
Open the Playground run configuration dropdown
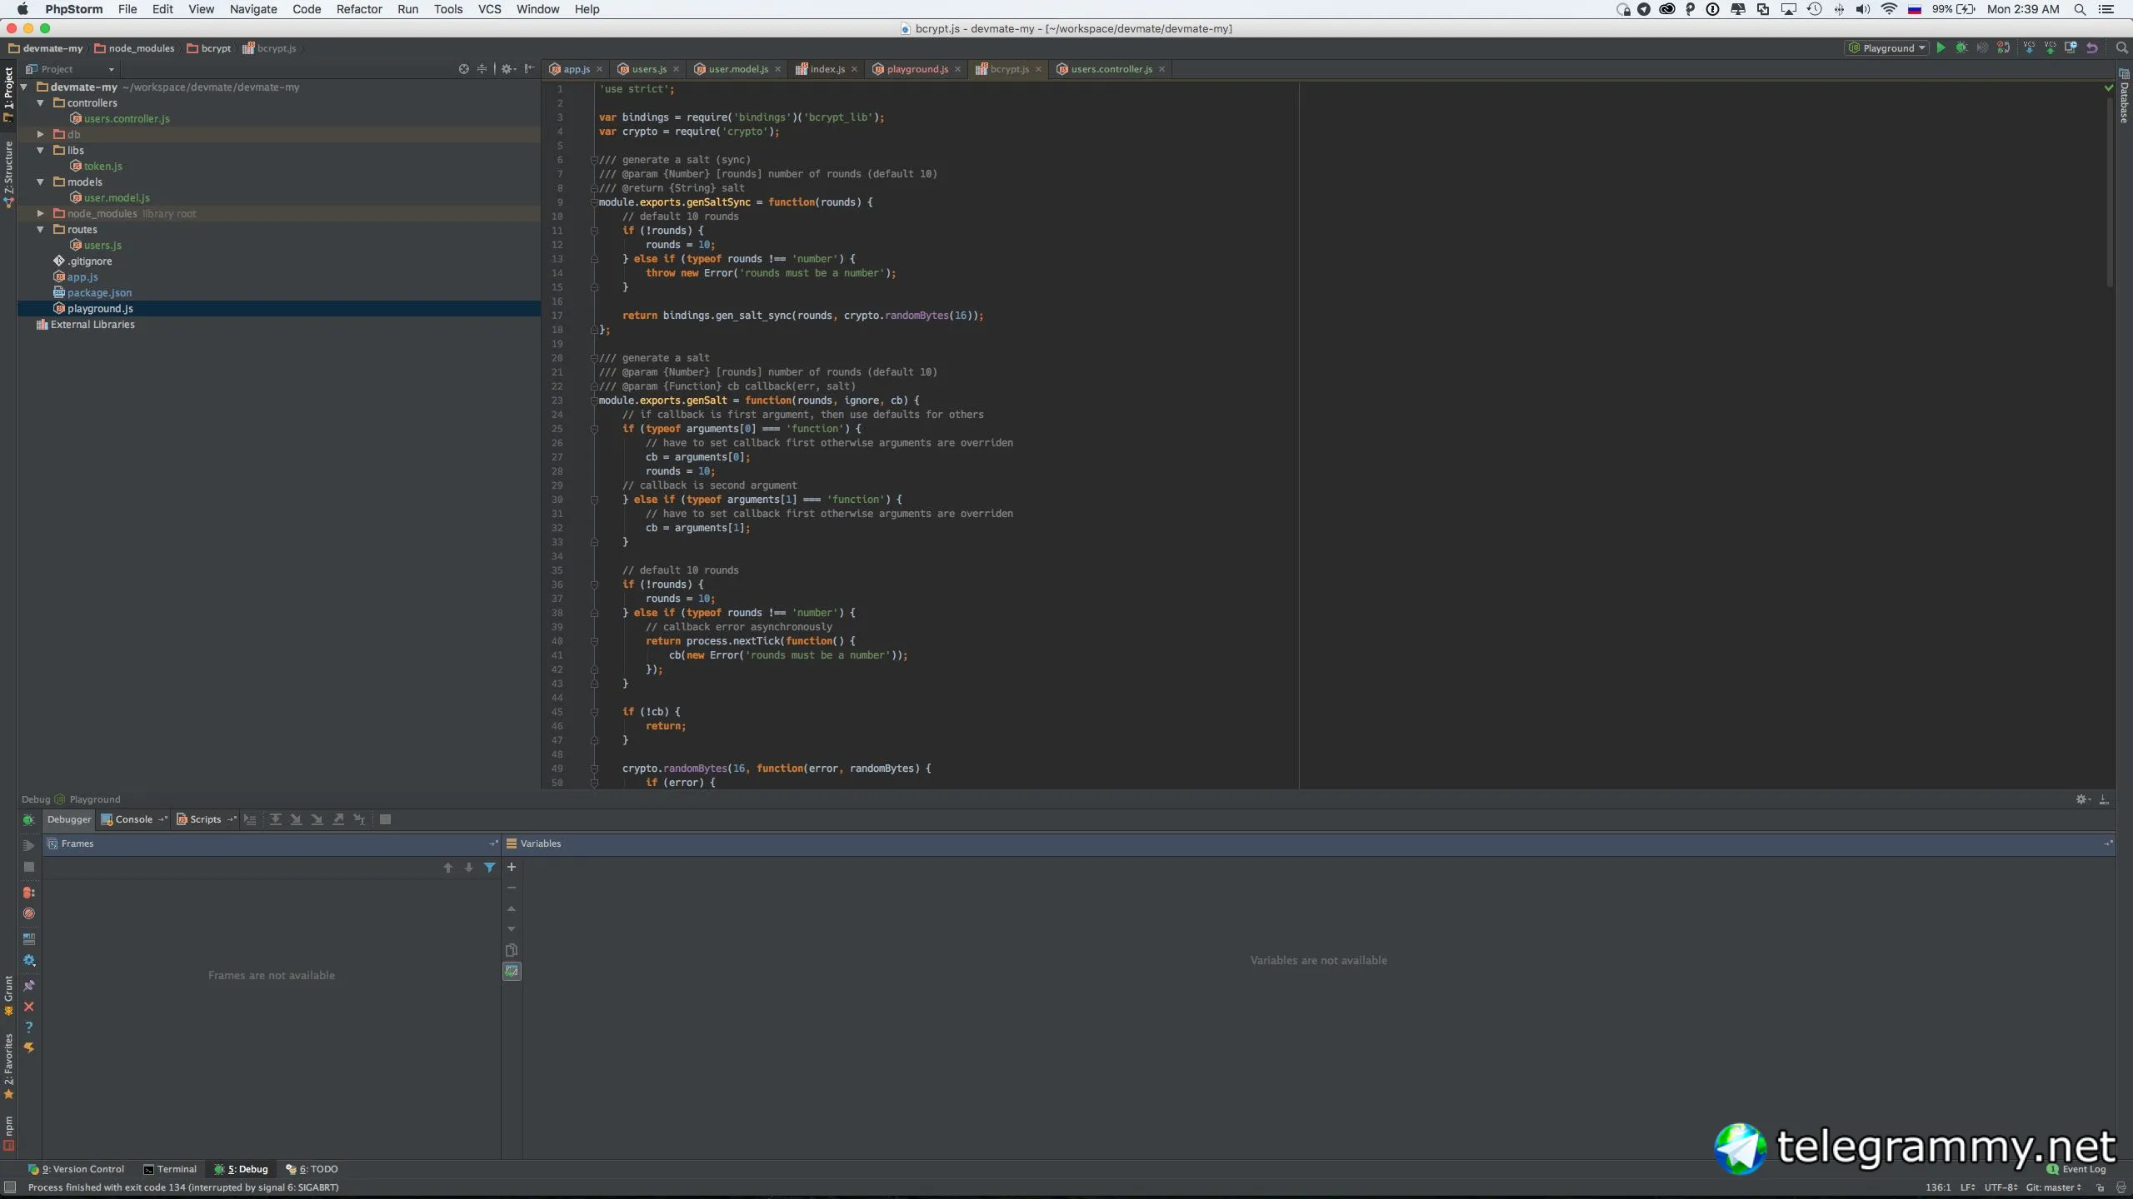coord(1888,48)
